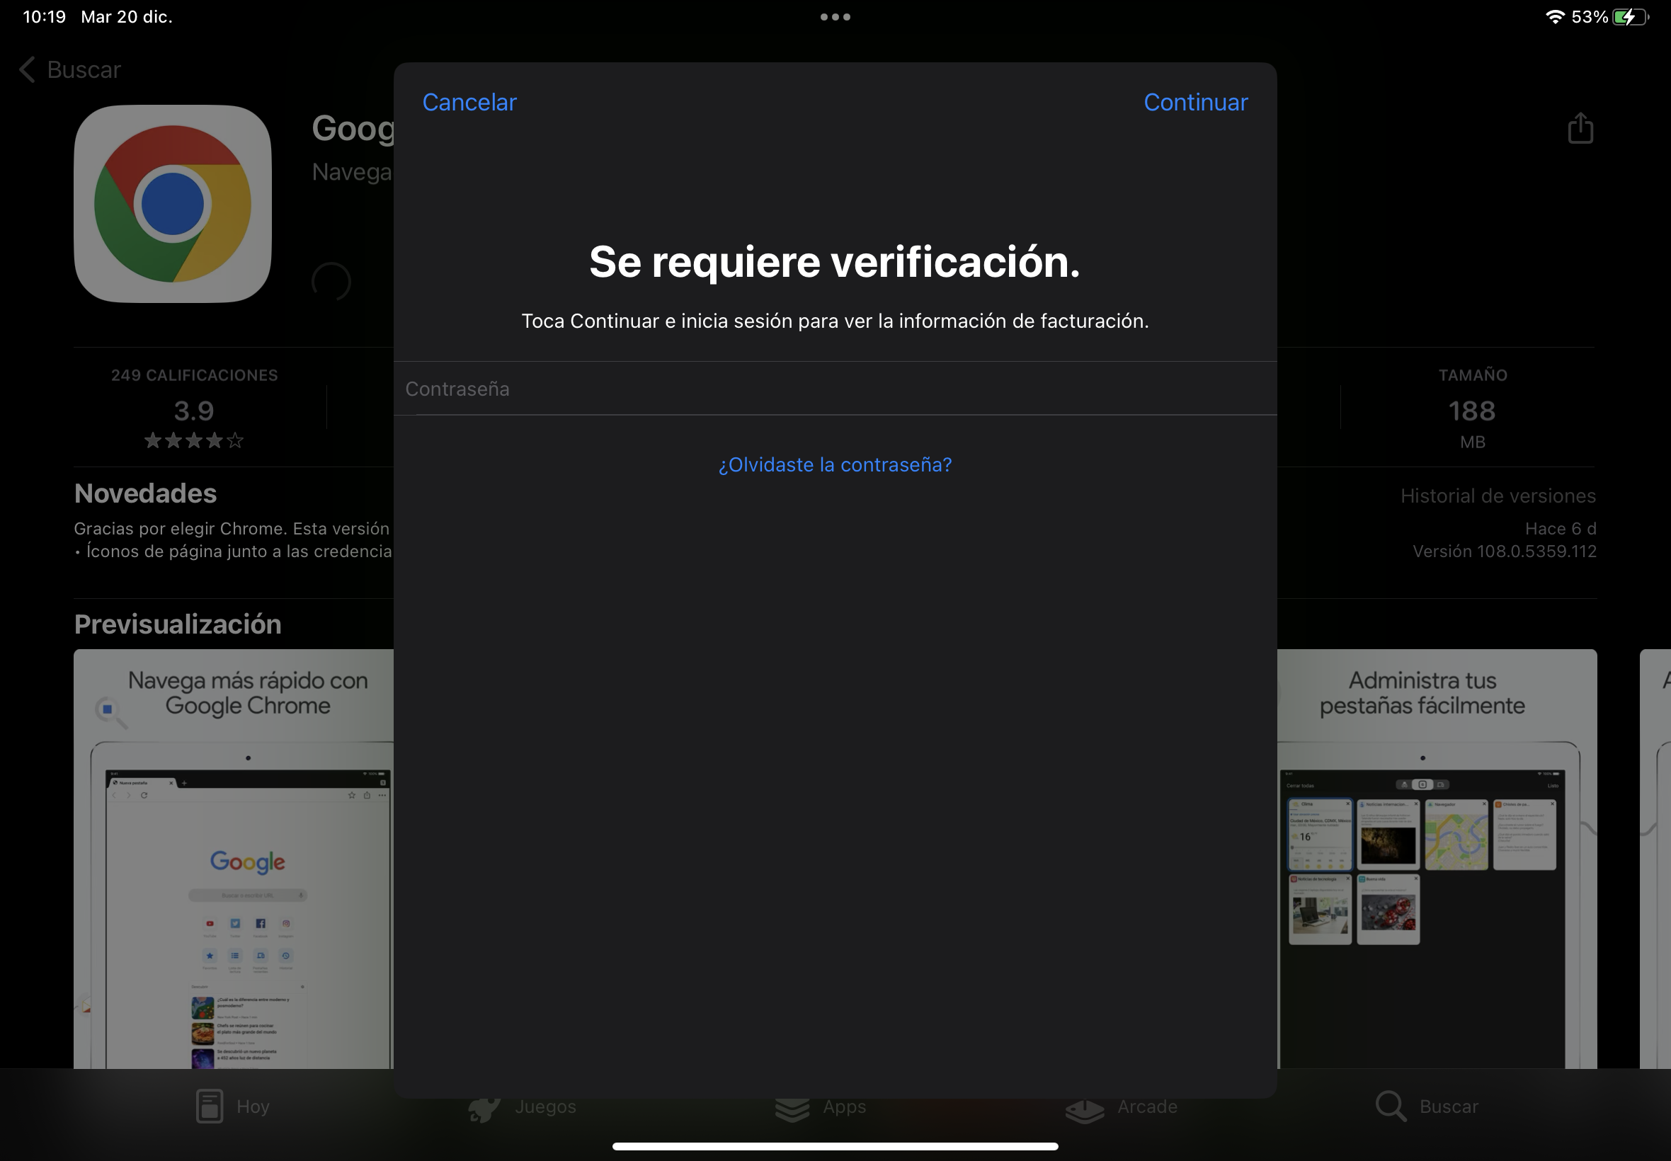Viewport: 1671px width, 1161px height.
Task: Tap the back chevron next to Buscar
Action: tap(27, 70)
